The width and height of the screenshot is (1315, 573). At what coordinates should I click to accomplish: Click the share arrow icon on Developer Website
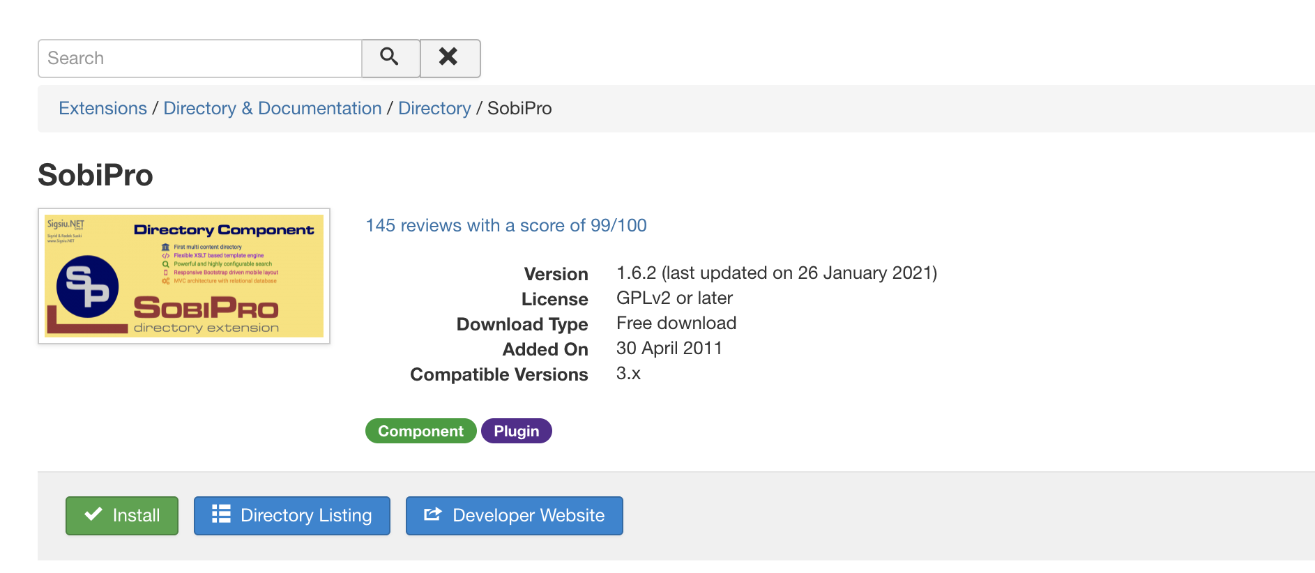(x=433, y=514)
